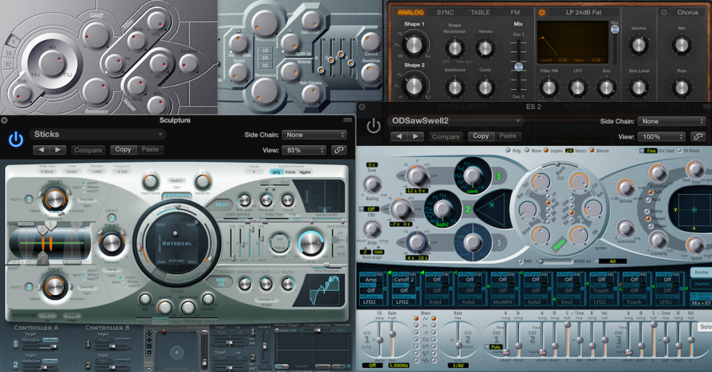
Task: Open the Sticks preset menu in Sculpture
Action: (97, 134)
